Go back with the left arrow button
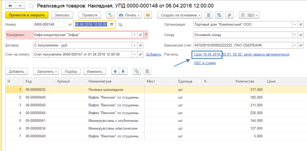 (10, 6)
